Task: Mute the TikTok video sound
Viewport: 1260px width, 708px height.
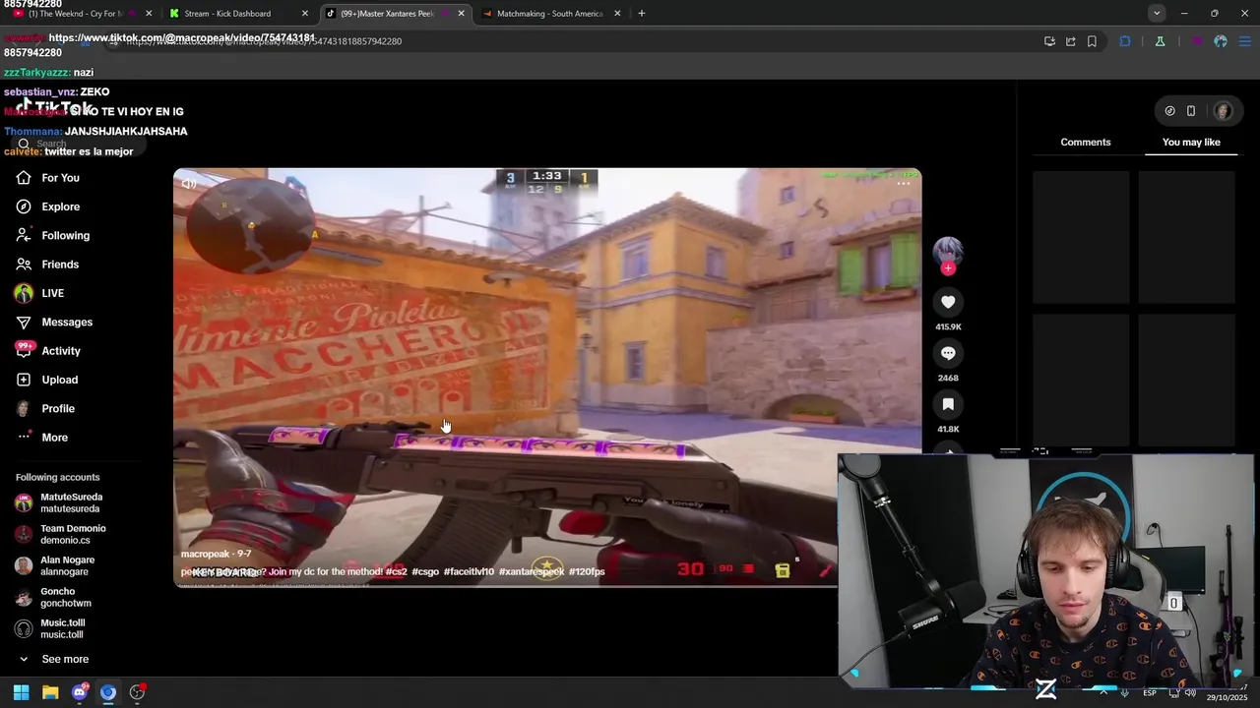Action: coord(189,183)
